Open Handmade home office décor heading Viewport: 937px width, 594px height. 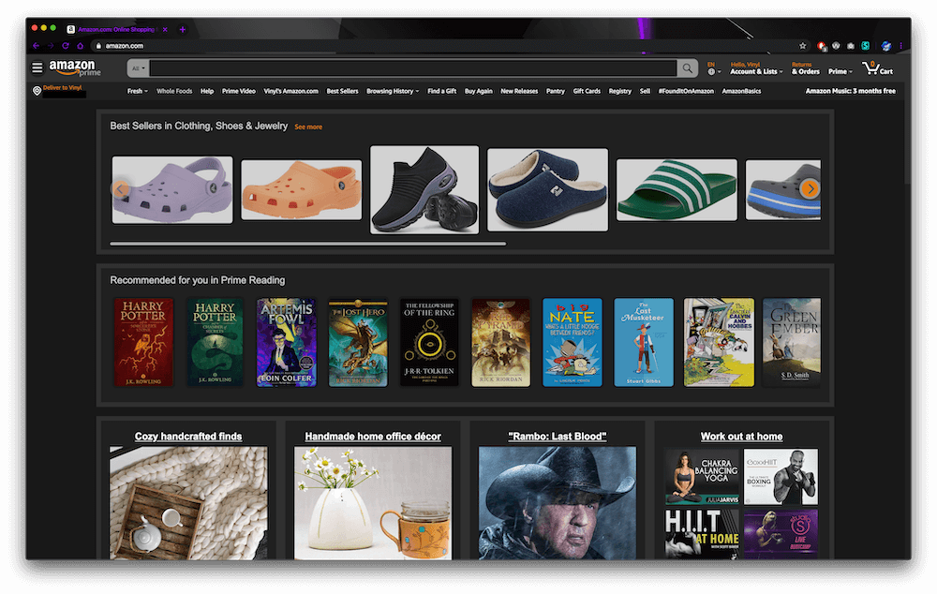373,437
